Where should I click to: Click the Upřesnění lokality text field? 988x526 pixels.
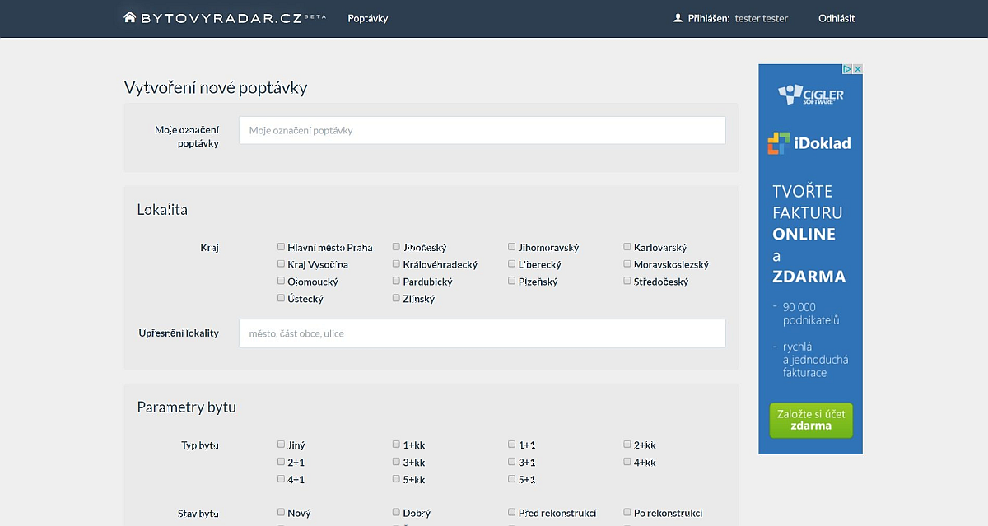point(482,333)
